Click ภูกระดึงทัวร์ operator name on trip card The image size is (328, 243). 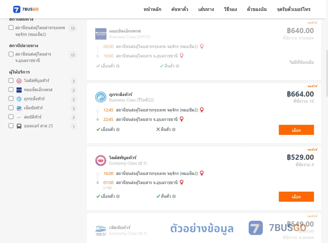[x=121, y=94]
